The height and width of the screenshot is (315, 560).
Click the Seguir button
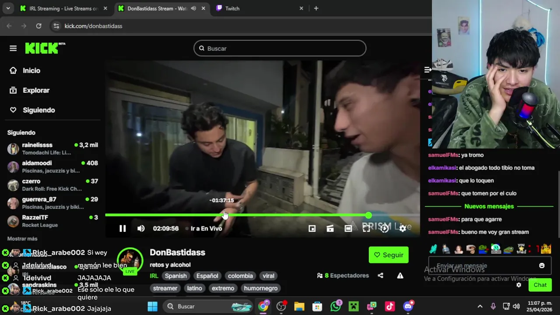[388, 255]
